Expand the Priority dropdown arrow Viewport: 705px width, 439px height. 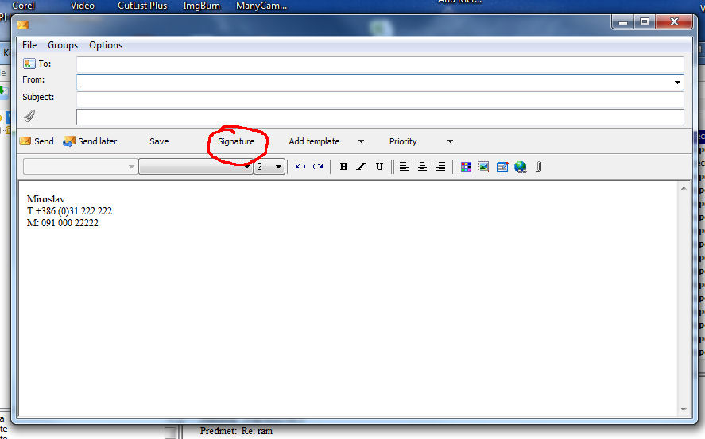click(450, 141)
